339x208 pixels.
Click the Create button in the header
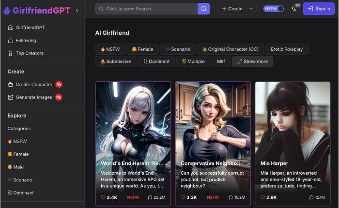click(232, 9)
